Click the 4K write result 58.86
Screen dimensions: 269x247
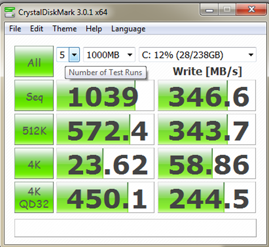[207, 163]
